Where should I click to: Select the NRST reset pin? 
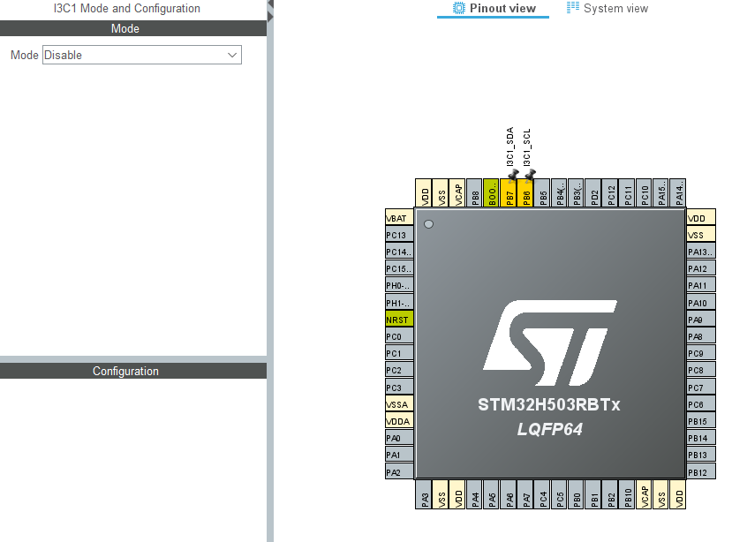tap(399, 320)
